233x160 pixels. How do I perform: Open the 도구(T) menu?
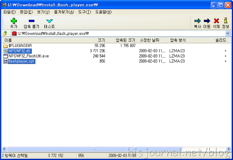click(x=85, y=12)
